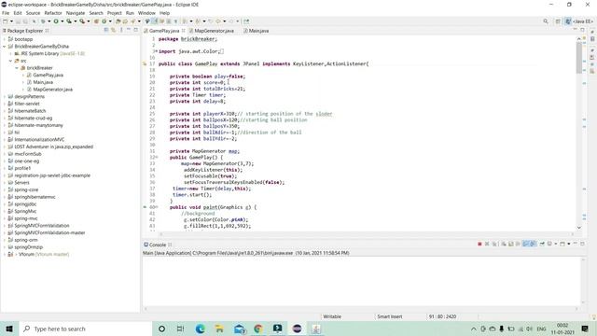Click the editor horizontal scrollbar
This screenshot has width=597, height=336.
click(x=366, y=234)
